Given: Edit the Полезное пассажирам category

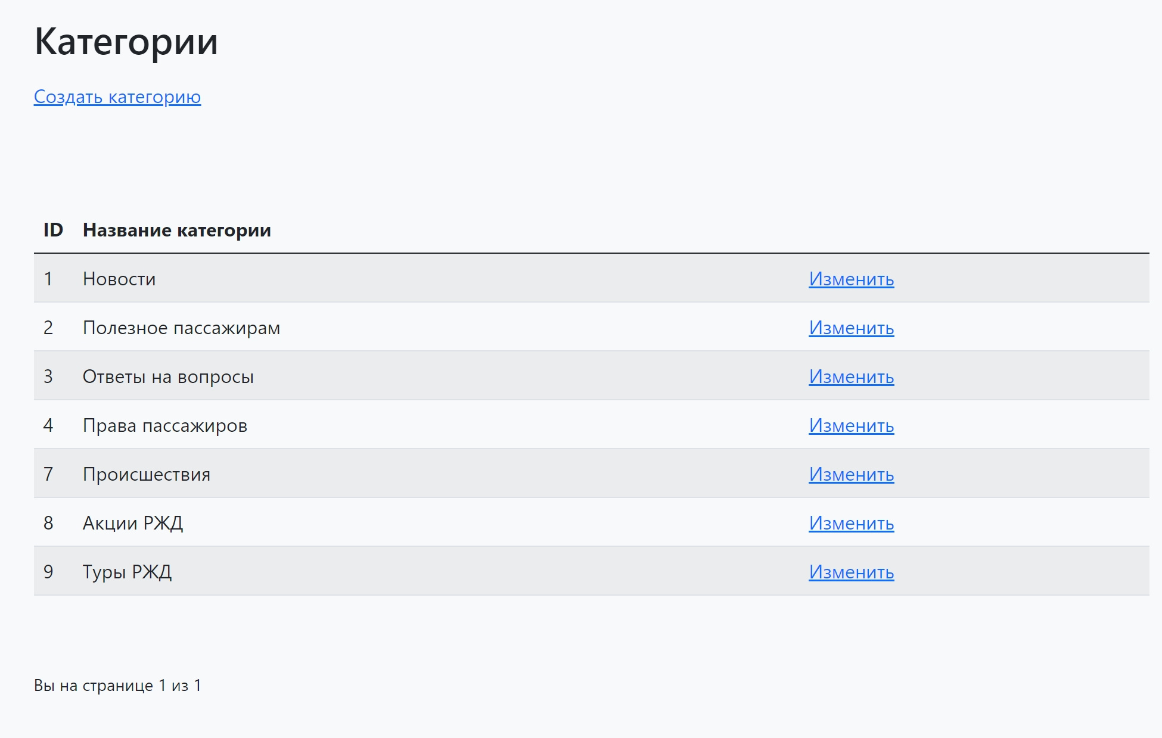Looking at the screenshot, I should [851, 328].
